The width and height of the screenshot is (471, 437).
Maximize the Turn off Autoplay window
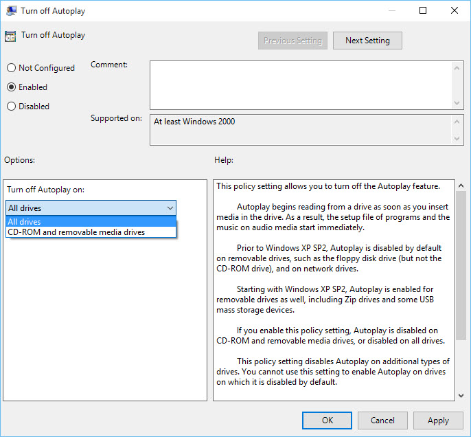tap(423, 11)
